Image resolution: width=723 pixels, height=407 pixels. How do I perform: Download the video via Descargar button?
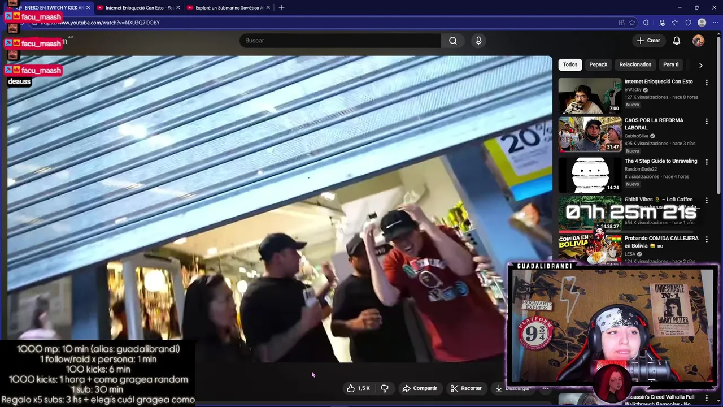tap(513, 388)
